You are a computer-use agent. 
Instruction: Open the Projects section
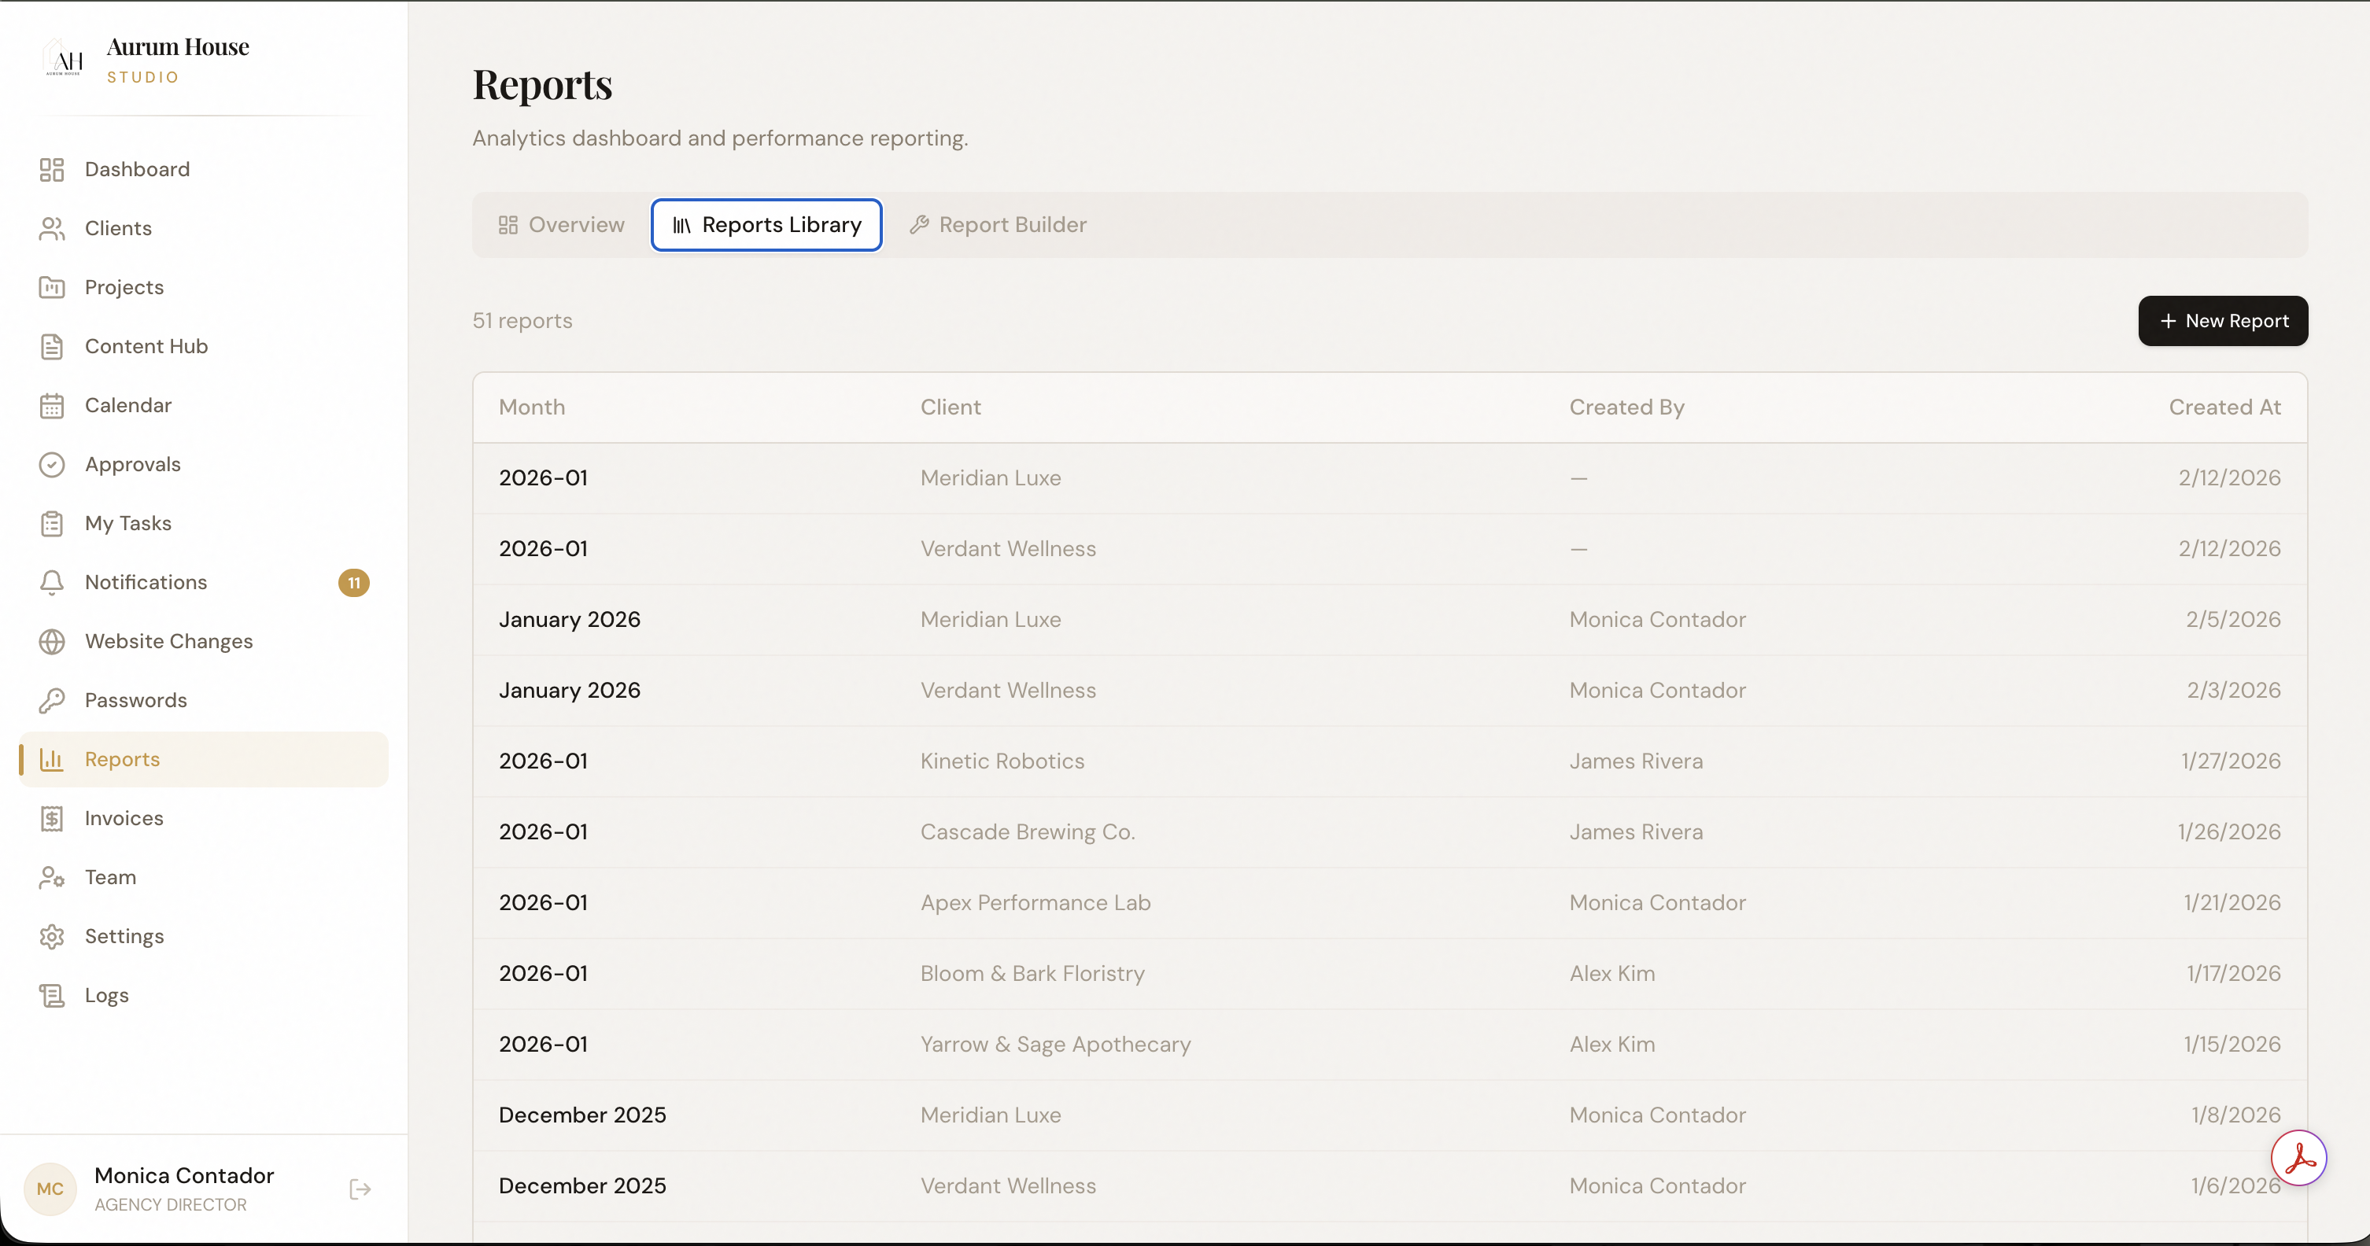124,287
